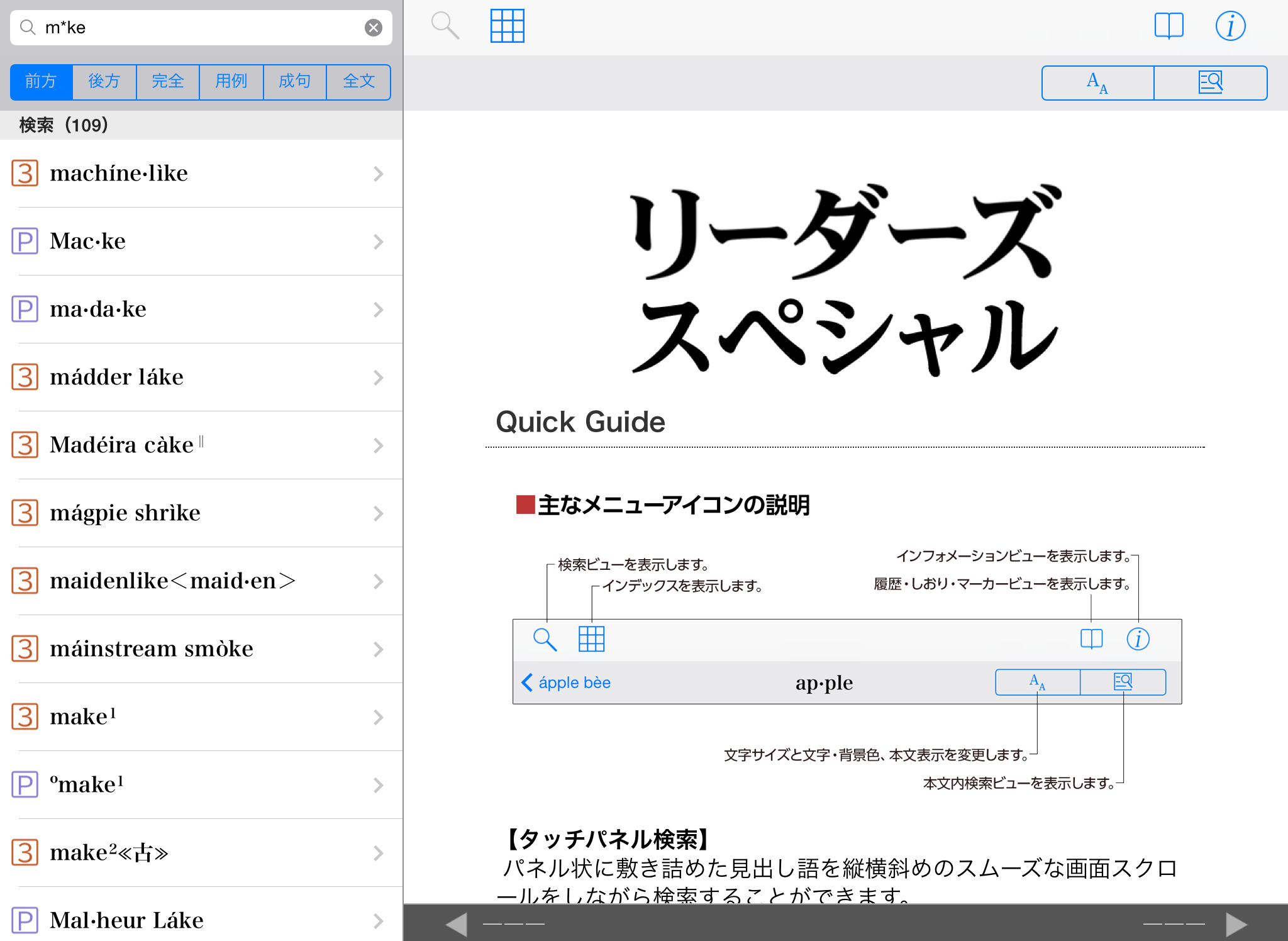Change font size with AA button

tap(1097, 83)
